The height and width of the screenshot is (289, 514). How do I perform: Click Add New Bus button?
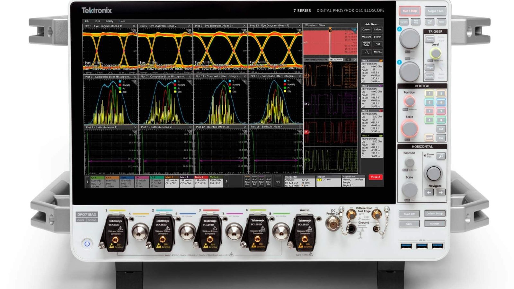[261, 181]
